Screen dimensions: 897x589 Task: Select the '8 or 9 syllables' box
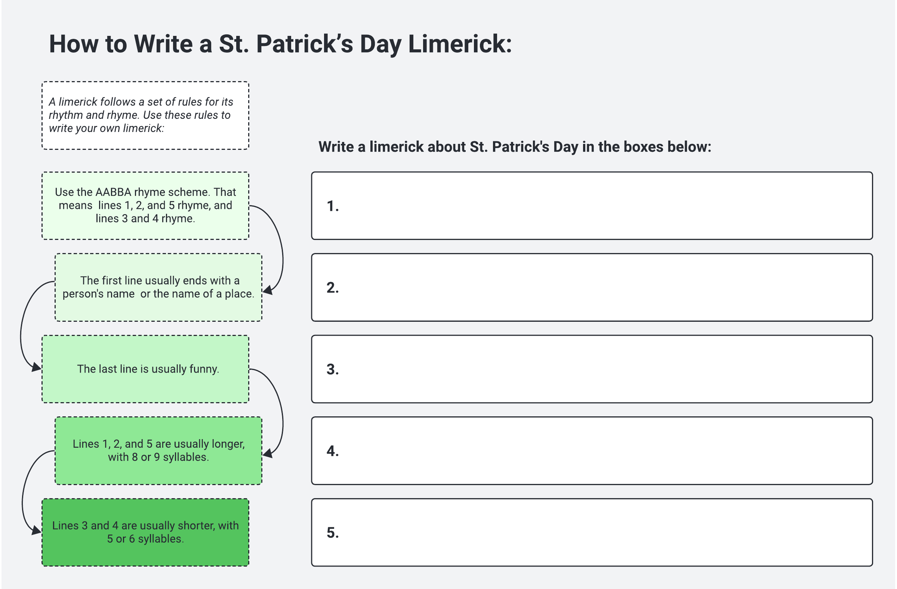tap(158, 451)
